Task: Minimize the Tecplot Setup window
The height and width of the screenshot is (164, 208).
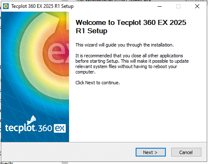Action: [160, 6]
